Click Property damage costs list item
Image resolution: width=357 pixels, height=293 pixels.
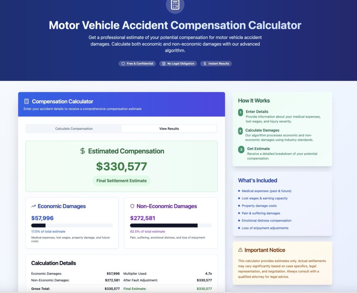(259, 206)
